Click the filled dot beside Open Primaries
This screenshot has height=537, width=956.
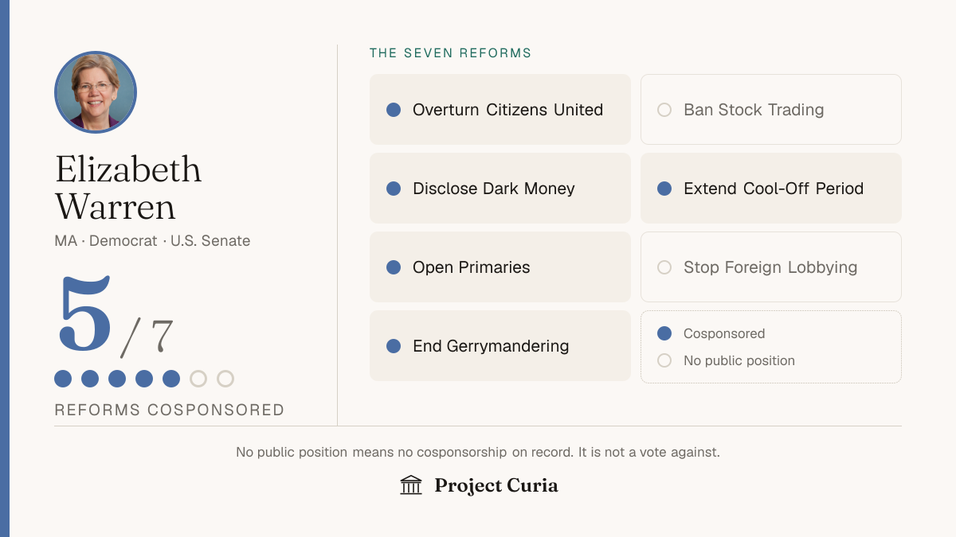[x=394, y=267]
